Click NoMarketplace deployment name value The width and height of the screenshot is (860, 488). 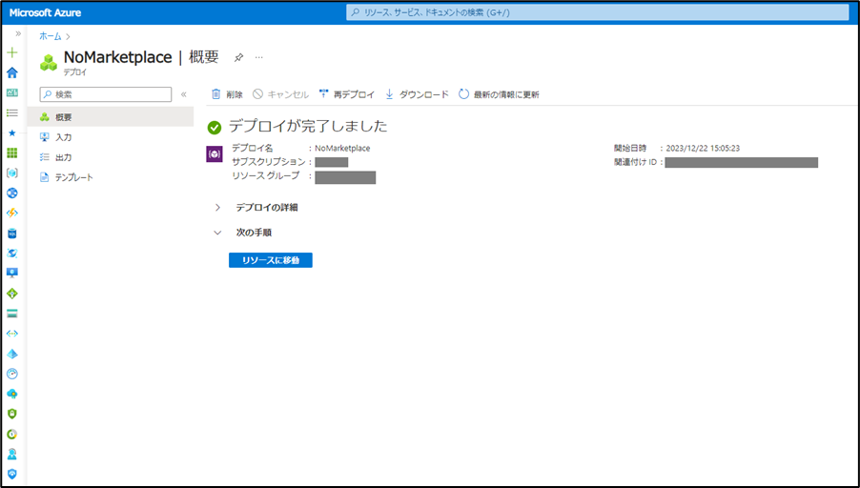pyautogui.click(x=342, y=148)
